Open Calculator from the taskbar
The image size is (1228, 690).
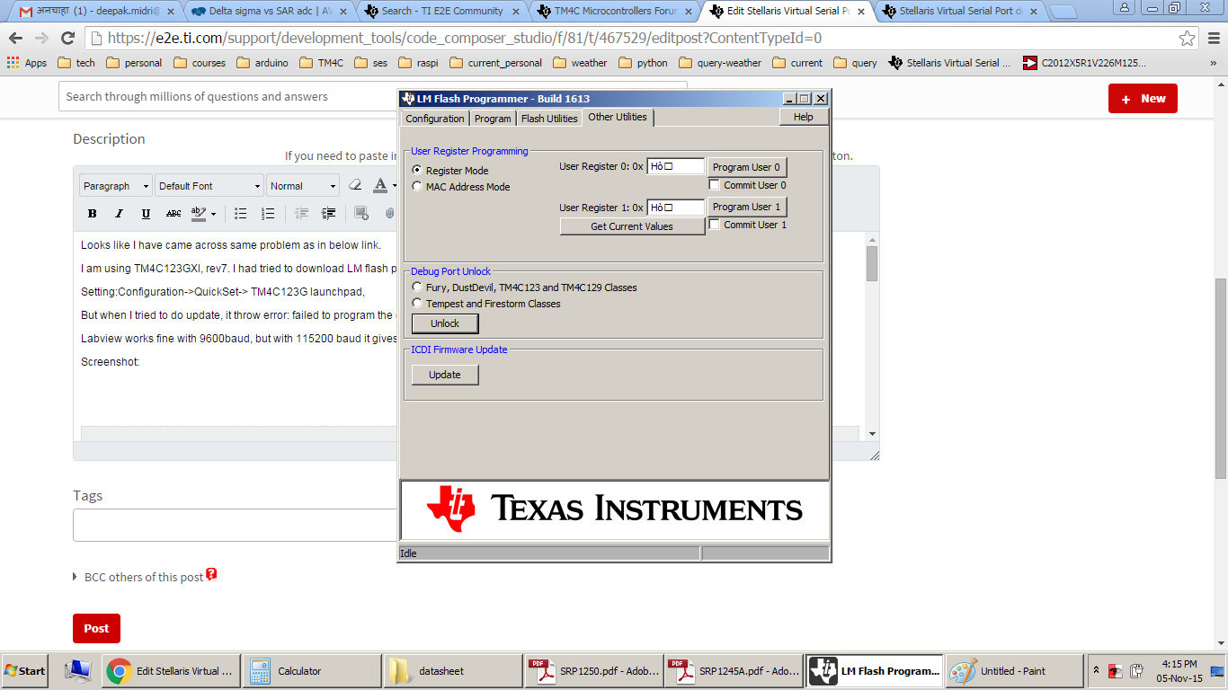point(311,671)
